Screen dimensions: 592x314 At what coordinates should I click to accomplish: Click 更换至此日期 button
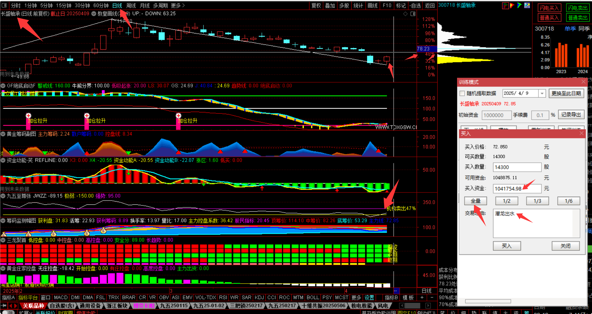coord(566,93)
